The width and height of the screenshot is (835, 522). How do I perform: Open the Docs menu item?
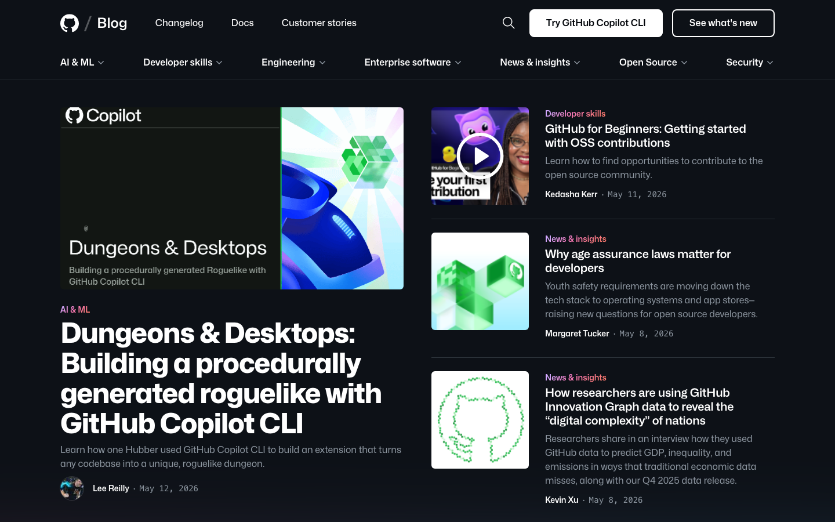242,23
